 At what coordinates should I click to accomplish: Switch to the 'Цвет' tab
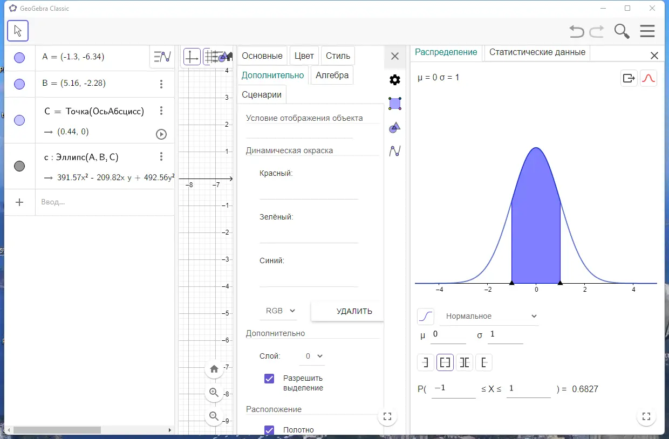click(x=304, y=56)
